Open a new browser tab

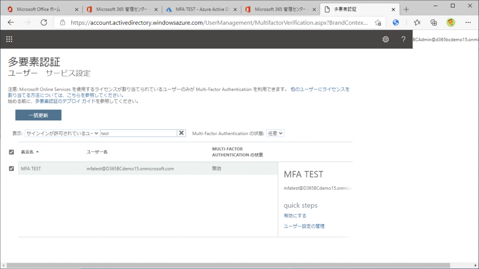[406, 9]
